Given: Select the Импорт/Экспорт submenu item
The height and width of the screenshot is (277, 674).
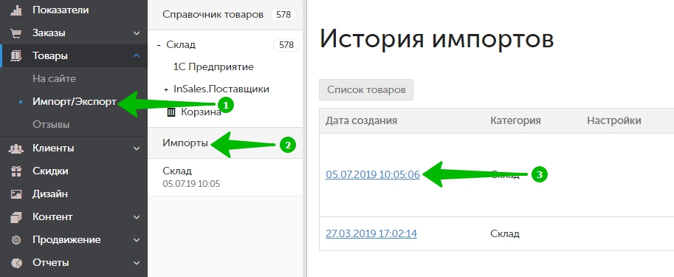Looking at the screenshot, I should click(75, 102).
